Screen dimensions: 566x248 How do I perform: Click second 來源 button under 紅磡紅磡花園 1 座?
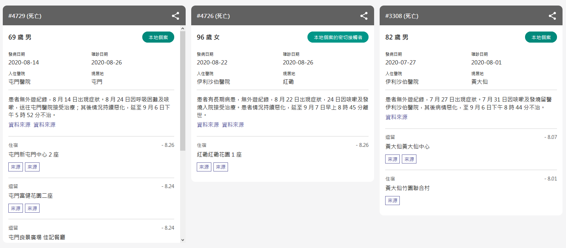[x=221, y=167]
